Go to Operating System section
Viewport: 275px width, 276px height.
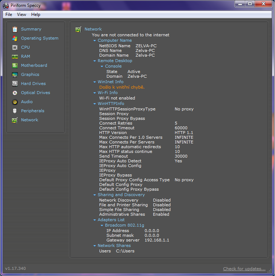click(40, 38)
